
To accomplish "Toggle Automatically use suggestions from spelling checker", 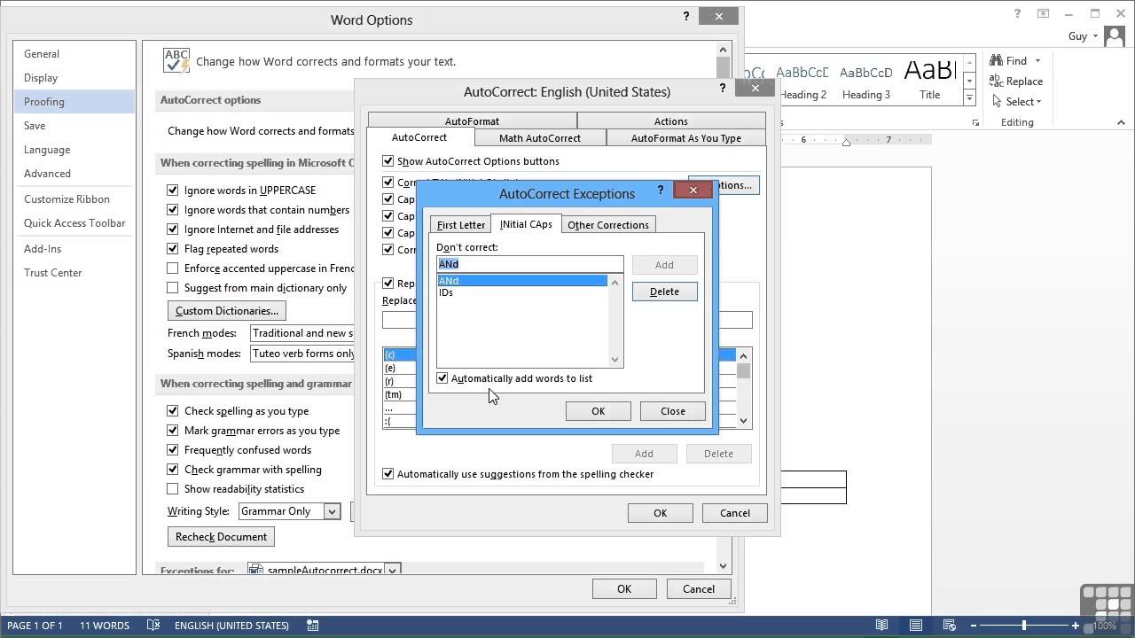I will point(387,474).
